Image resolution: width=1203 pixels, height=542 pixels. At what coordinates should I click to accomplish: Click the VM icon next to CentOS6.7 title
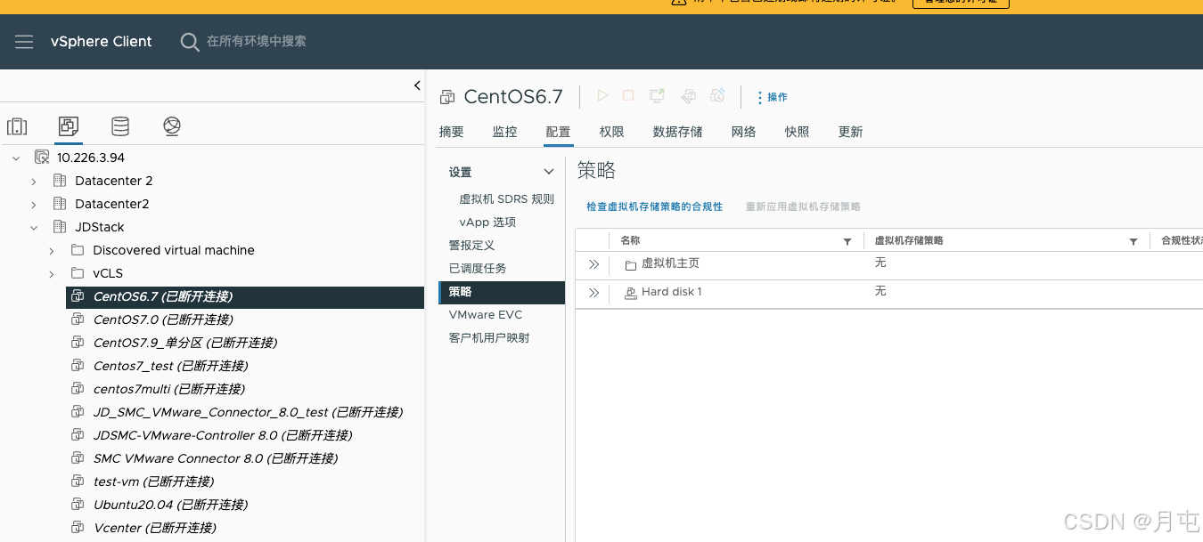click(447, 97)
